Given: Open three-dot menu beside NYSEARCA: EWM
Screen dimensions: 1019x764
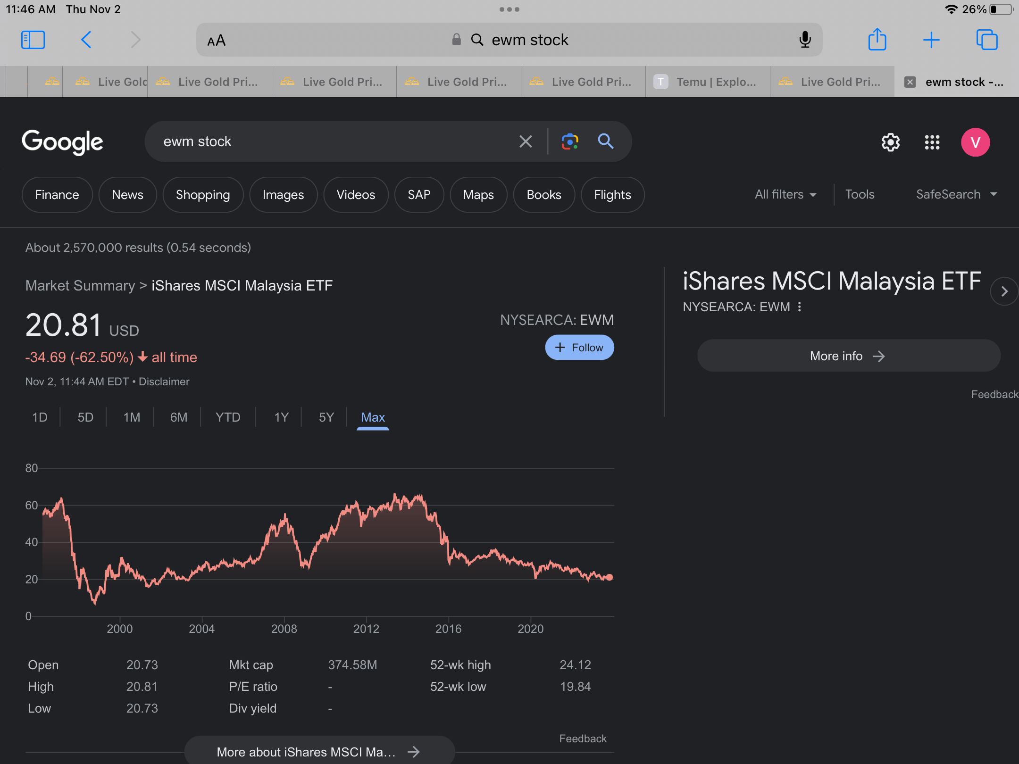Looking at the screenshot, I should tap(799, 307).
